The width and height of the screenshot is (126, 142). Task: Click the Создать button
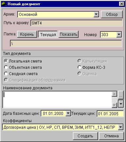click(85, 136)
